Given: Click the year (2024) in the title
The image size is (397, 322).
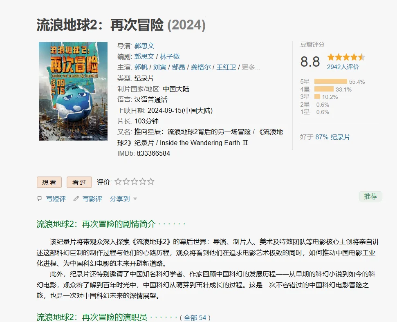Looking at the screenshot, I should [x=186, y=25].
